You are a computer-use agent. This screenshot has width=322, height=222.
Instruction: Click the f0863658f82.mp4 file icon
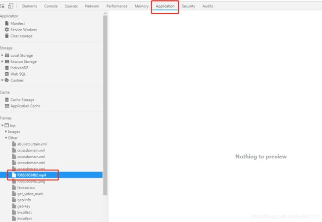14,175
